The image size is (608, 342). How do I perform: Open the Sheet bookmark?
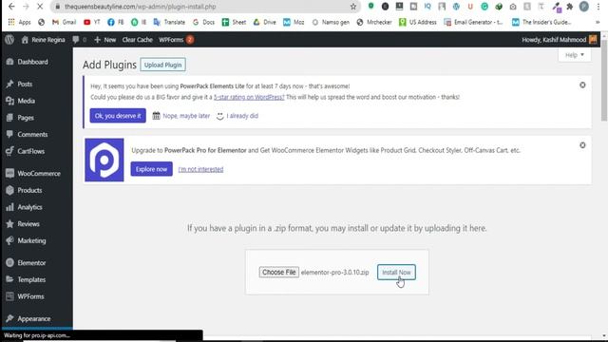(234, 22)
